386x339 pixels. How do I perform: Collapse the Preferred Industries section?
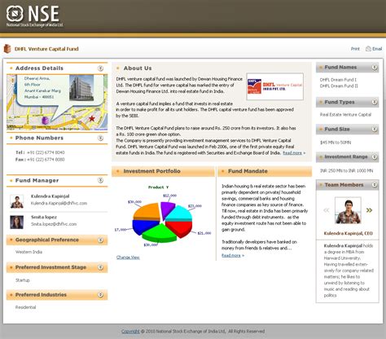[x=100, y=295]
